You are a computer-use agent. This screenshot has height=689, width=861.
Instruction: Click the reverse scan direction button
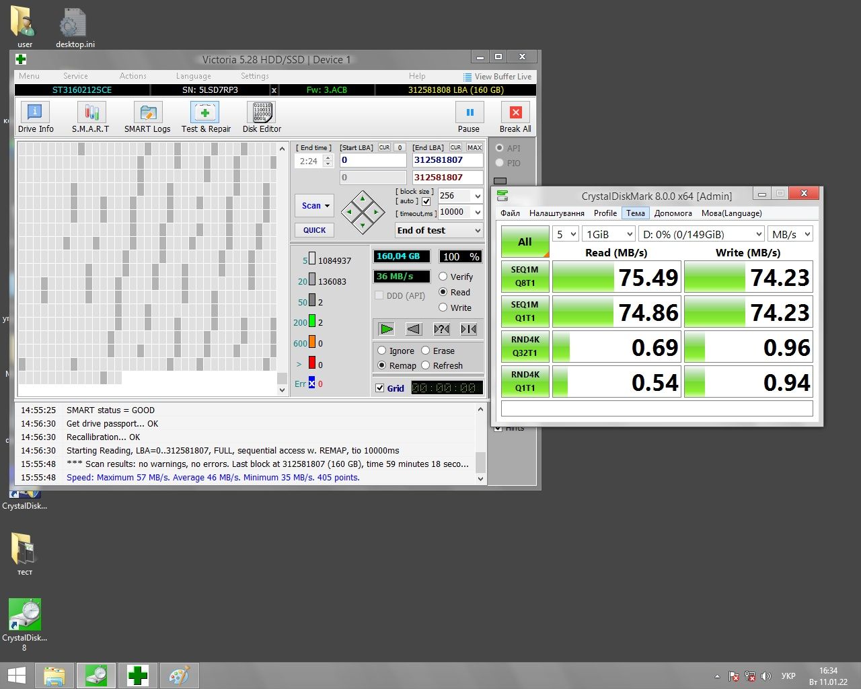pyautogui.click(x=414, y=329)
